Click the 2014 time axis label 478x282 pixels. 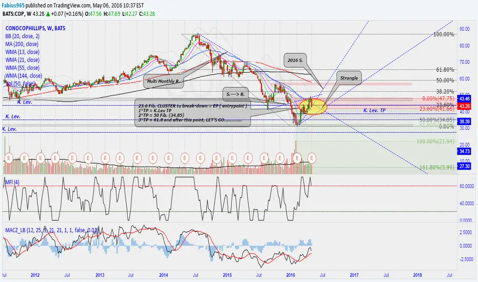164,275
